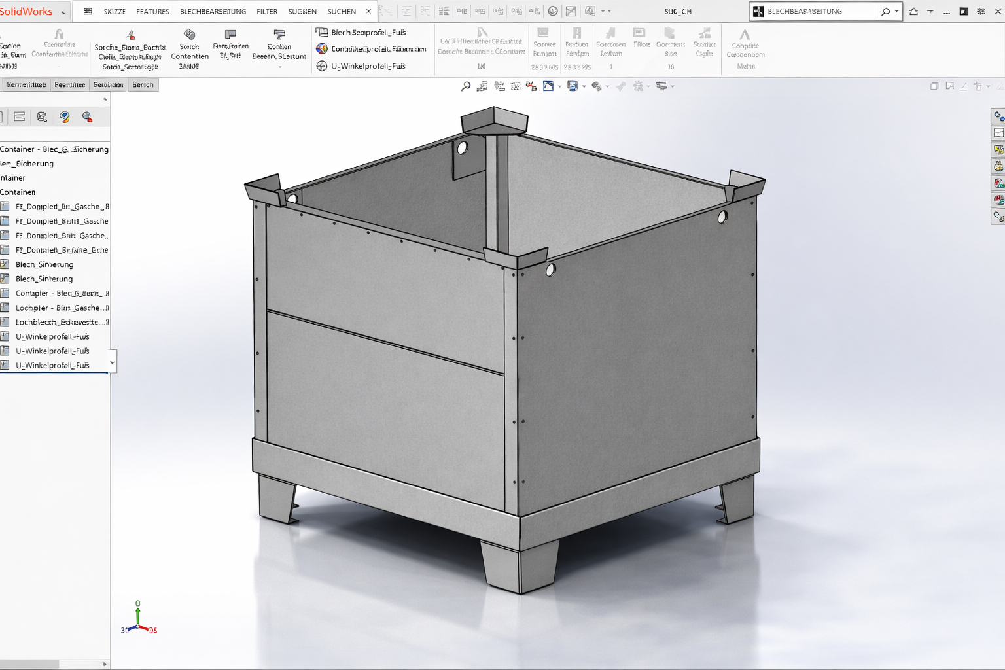Click the red cone icon in the ribbon
This screenshot has width=1005, height=670.
click(131, 35)
